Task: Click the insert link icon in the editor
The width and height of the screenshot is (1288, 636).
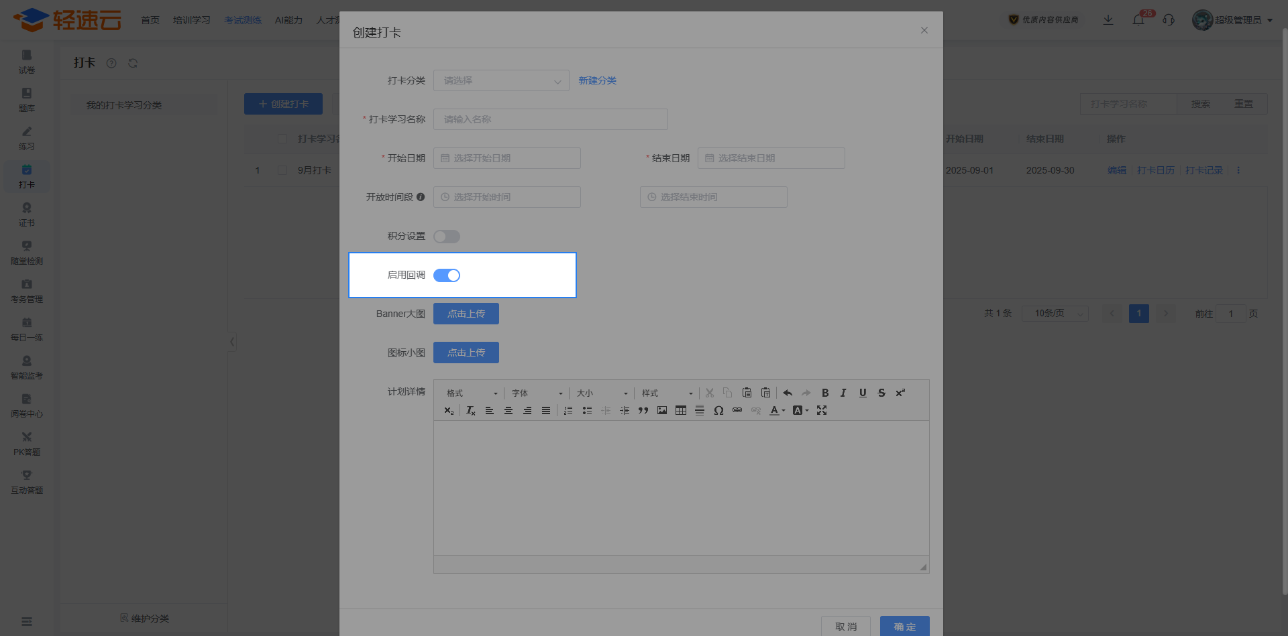Action: 737,410
